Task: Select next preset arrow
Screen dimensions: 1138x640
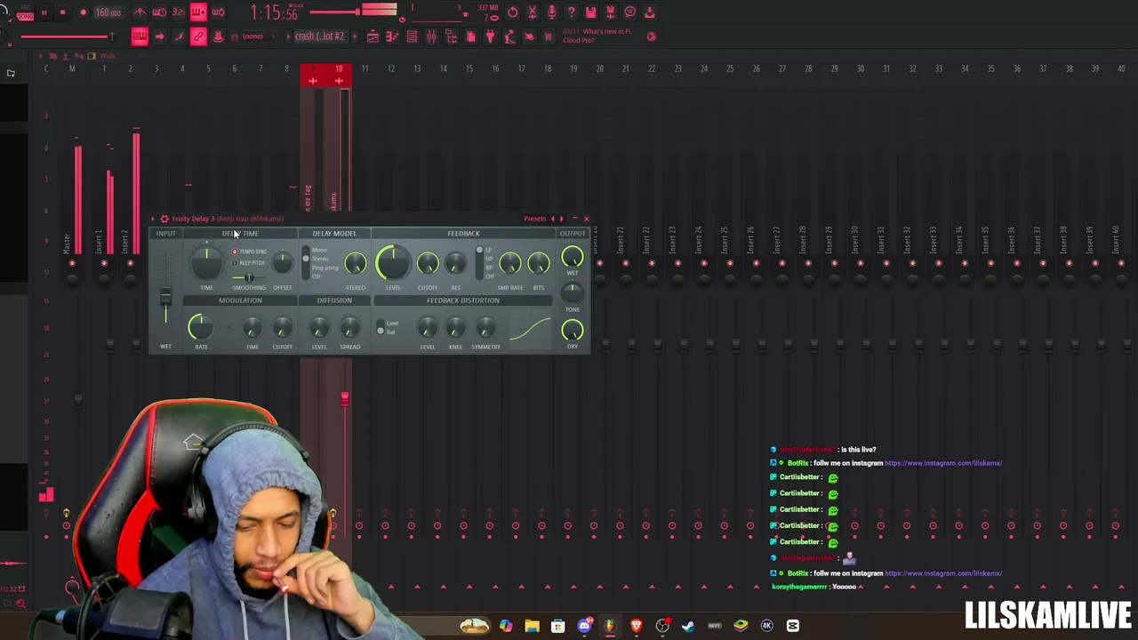Action: (561, 219)
